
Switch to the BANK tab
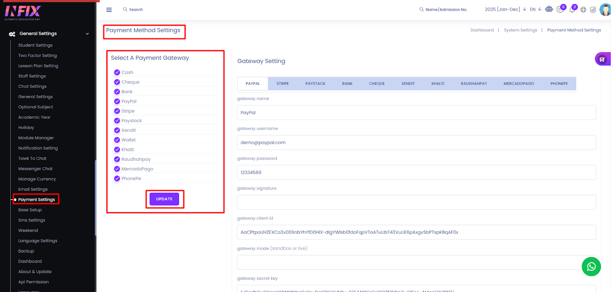coord(347,84)
